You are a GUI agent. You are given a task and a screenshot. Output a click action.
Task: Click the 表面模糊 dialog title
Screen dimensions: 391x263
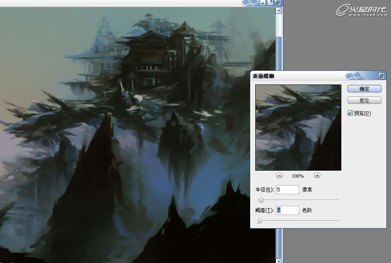click(x=263, y=76)
